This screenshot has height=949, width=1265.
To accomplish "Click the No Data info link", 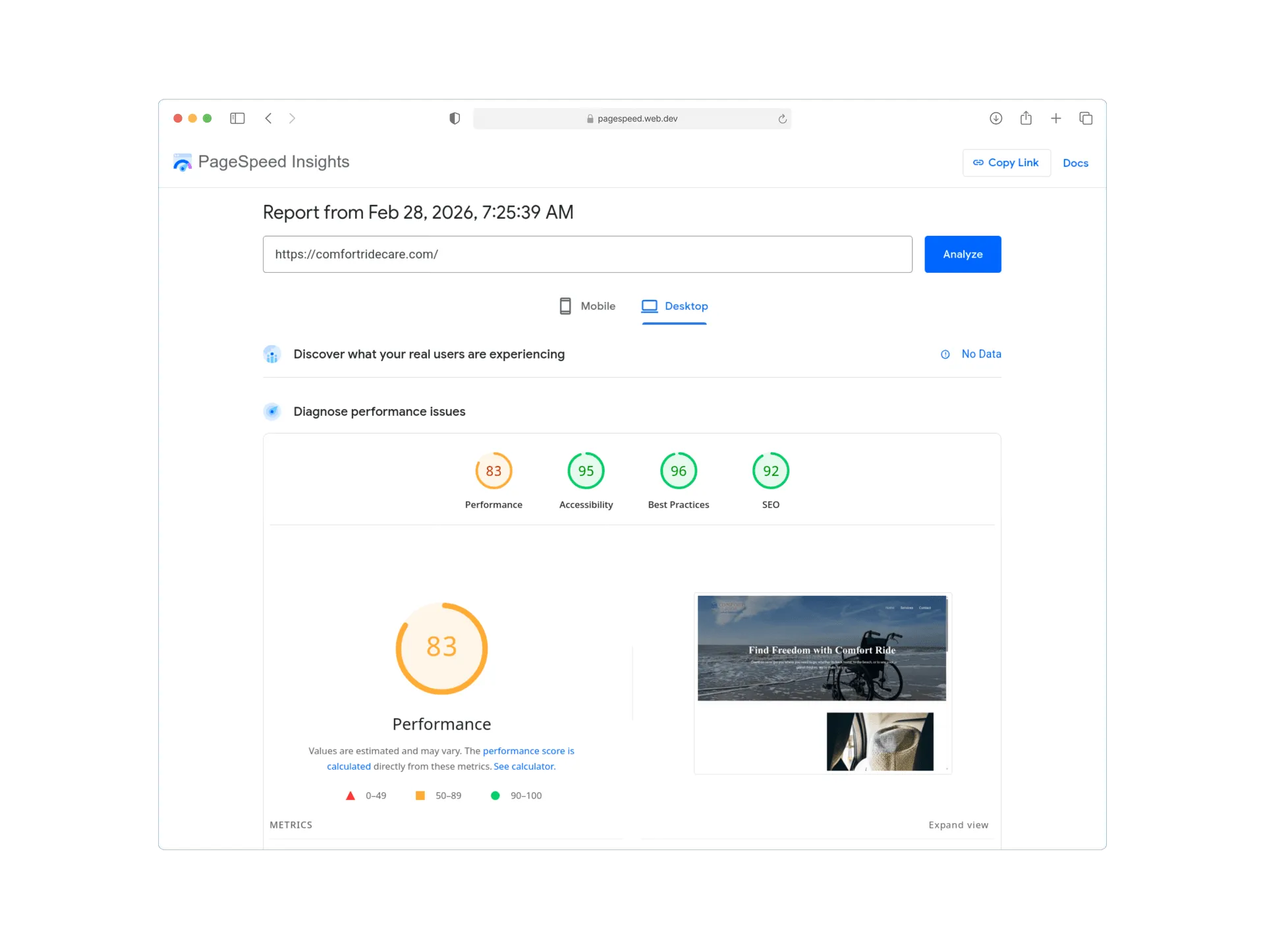I will (970, 355).
